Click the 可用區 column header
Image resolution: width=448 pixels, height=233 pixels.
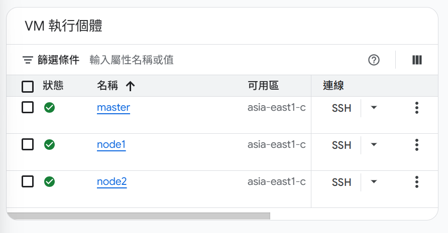pos(263,86)
